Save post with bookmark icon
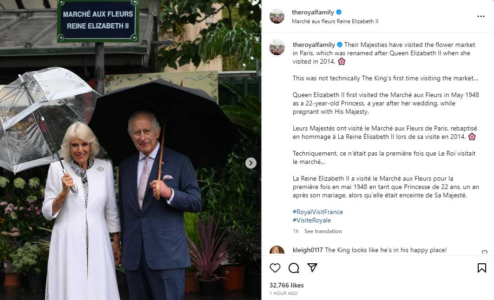This screenshot has width=494, height=300. tap(481, 268)
